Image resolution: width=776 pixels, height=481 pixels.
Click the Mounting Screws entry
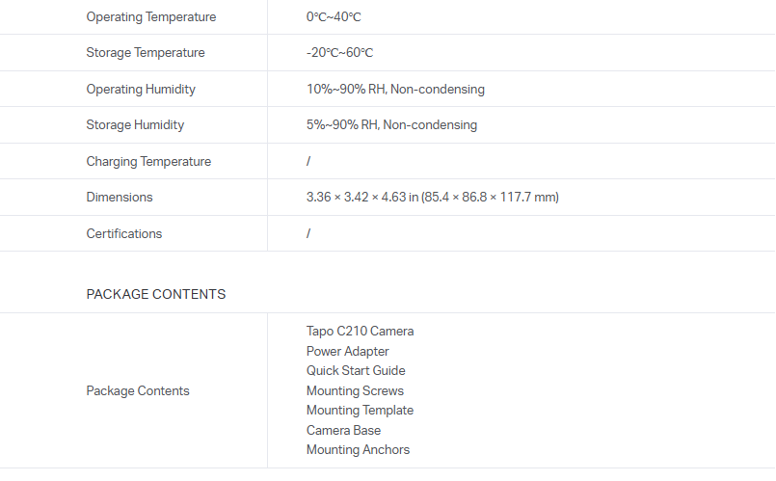(x=355, y=391)
